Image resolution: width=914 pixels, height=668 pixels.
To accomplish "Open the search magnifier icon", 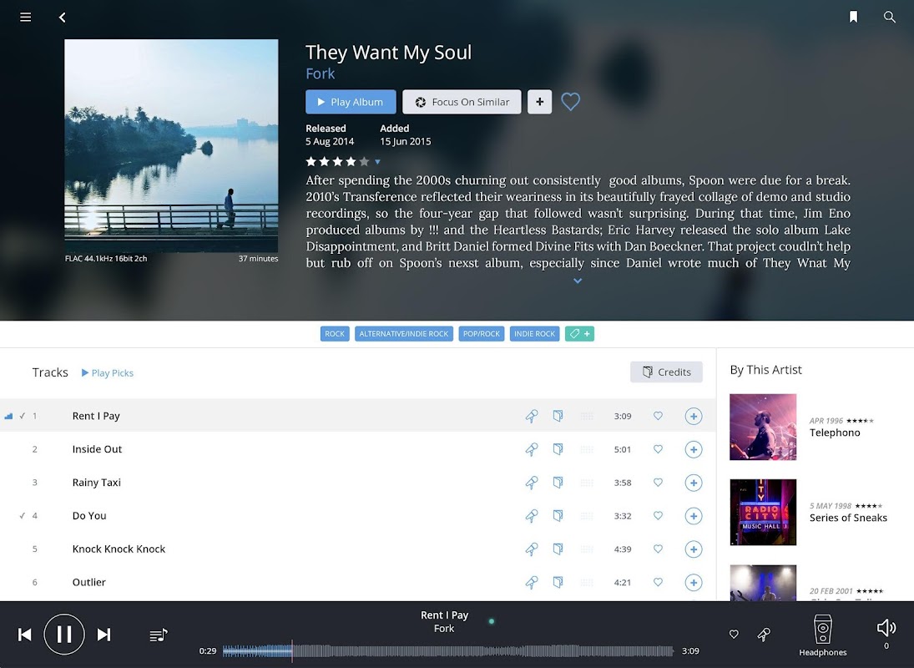I will [x=890, y=17].
